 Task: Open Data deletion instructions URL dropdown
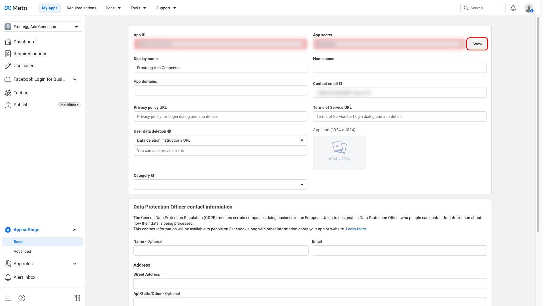(220, 140)
